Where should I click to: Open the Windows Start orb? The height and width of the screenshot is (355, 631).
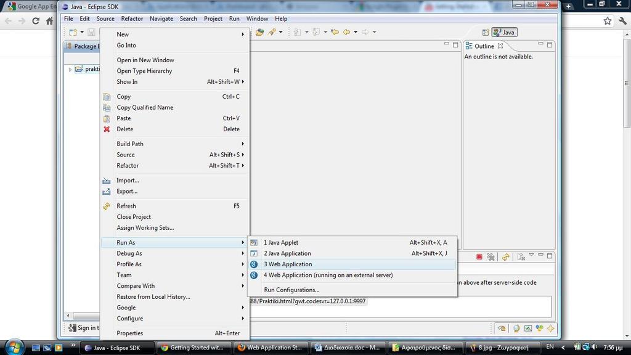pos(15,348)
